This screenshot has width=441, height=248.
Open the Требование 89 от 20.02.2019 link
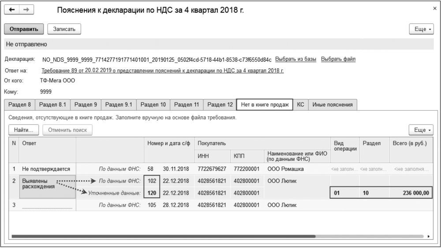163,70
